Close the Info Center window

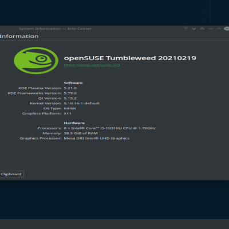tap(227, 29)
